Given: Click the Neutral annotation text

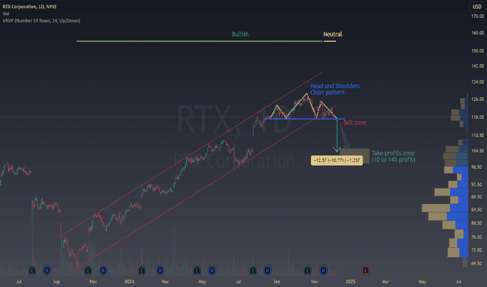Looking at the screenshot, I should [332, 34].
